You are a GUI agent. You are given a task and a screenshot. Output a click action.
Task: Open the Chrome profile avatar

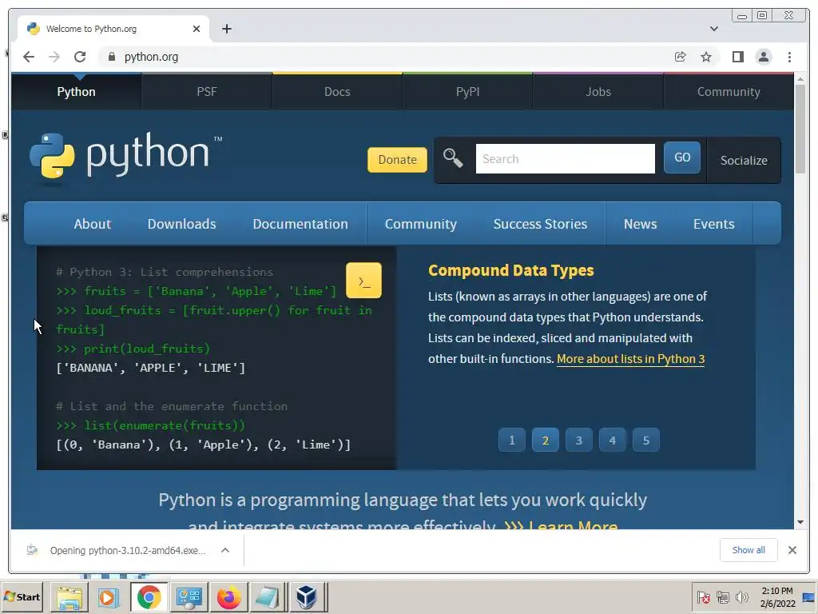pyautogui.click(x=764, y=57)
